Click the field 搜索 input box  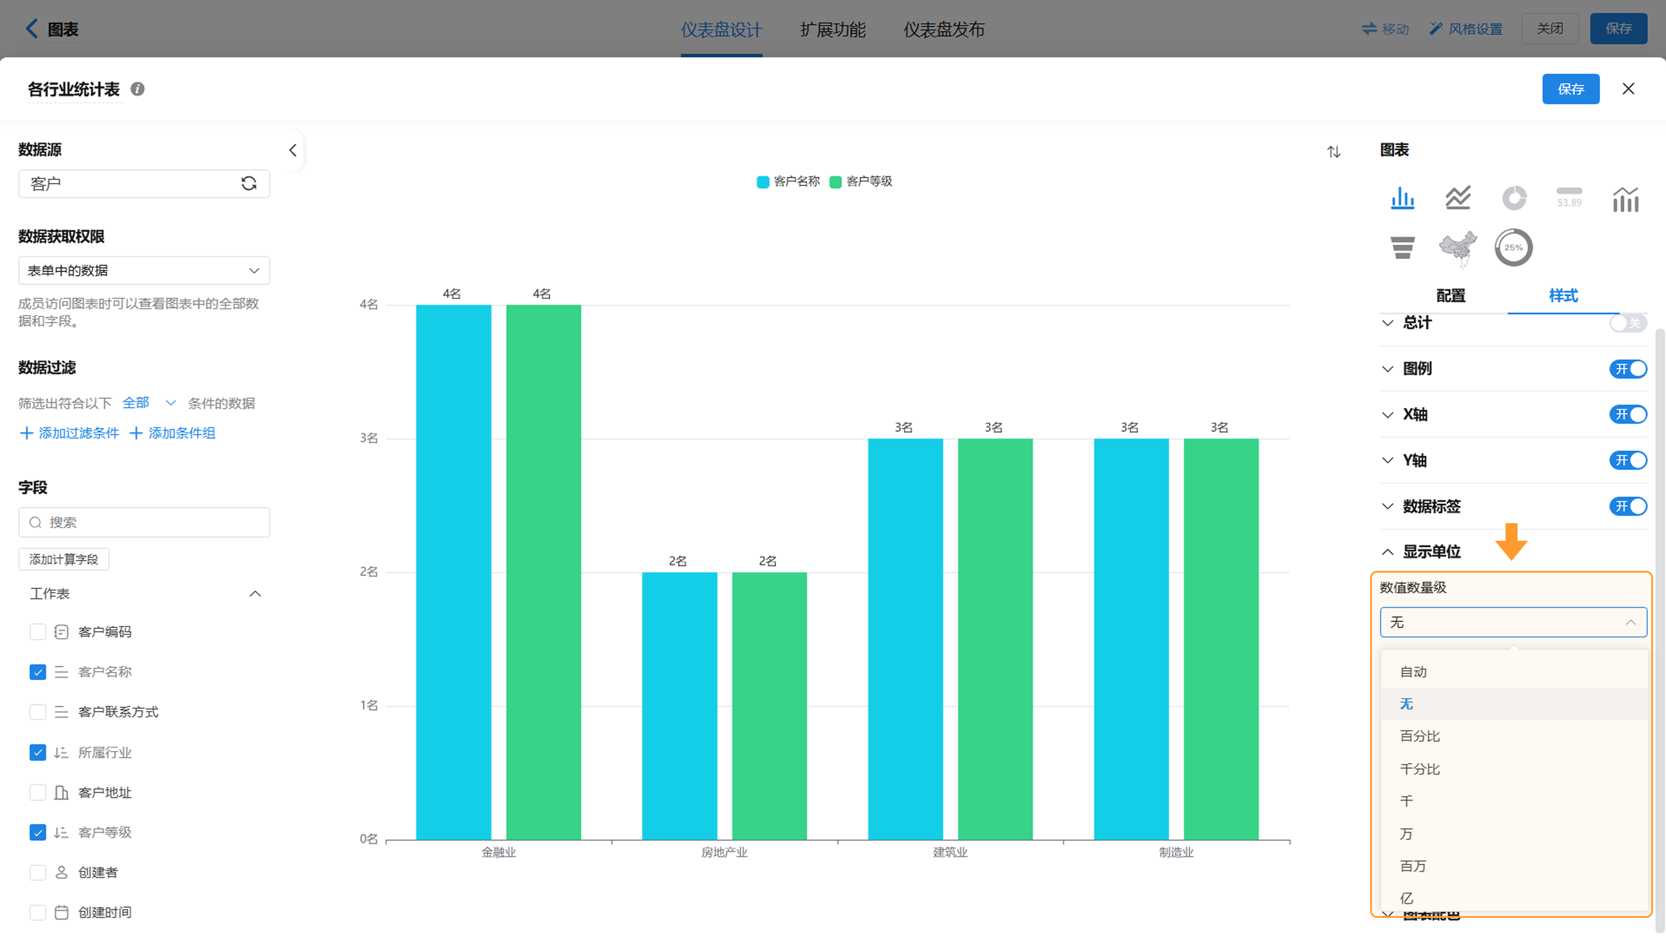tap(144, 522)
